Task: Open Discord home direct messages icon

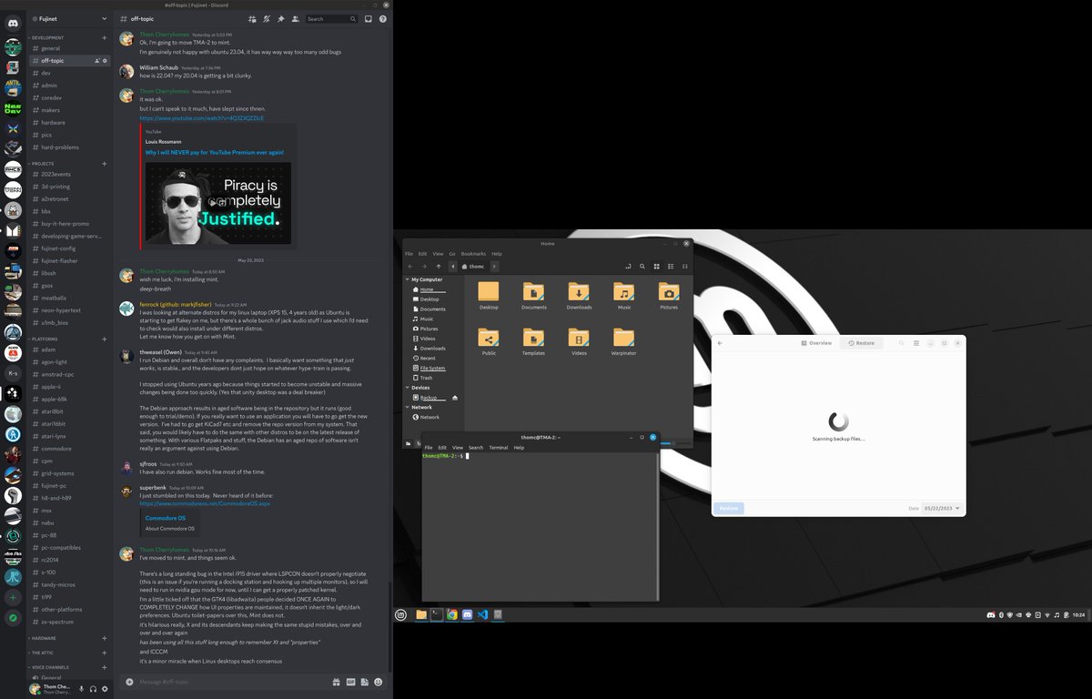Action: tap(13, 22)
